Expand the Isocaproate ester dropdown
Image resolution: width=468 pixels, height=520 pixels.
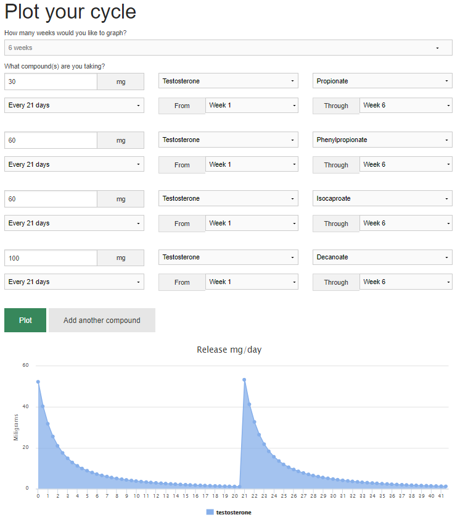pyautogui.click(x=382, y=198)
